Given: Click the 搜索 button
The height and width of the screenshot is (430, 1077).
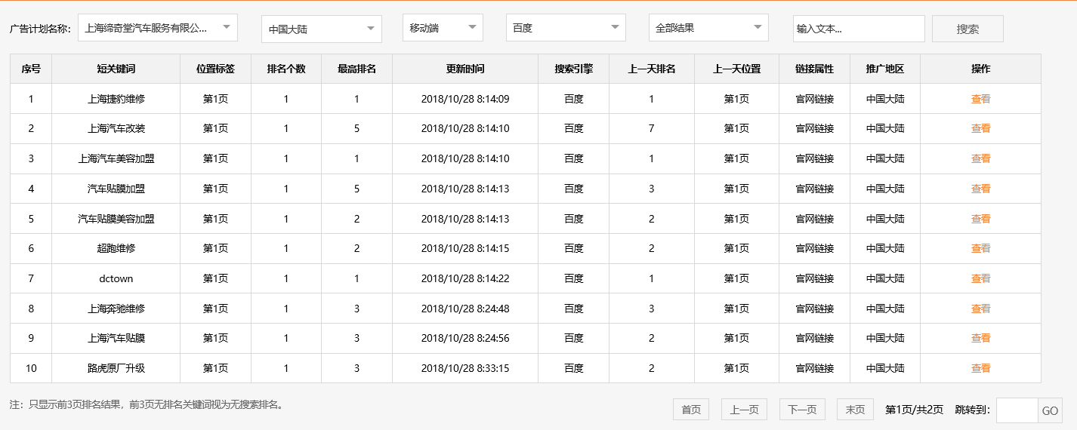Looking at the screenshot, I should 967,29.
